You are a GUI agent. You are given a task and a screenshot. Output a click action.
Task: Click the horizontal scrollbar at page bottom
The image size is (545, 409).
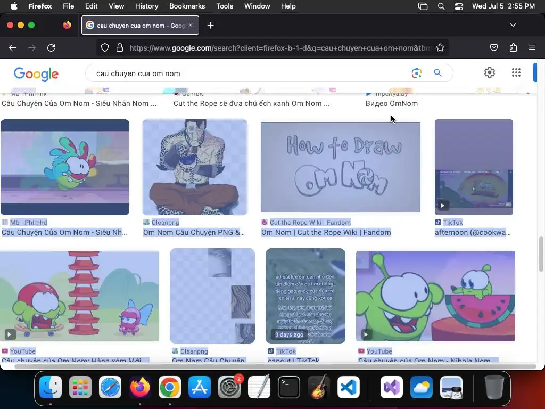tap(275, 366)
